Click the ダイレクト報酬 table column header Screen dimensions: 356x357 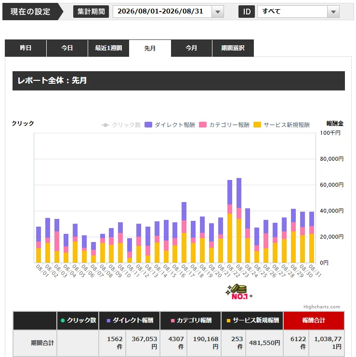[x=130, y=320]
